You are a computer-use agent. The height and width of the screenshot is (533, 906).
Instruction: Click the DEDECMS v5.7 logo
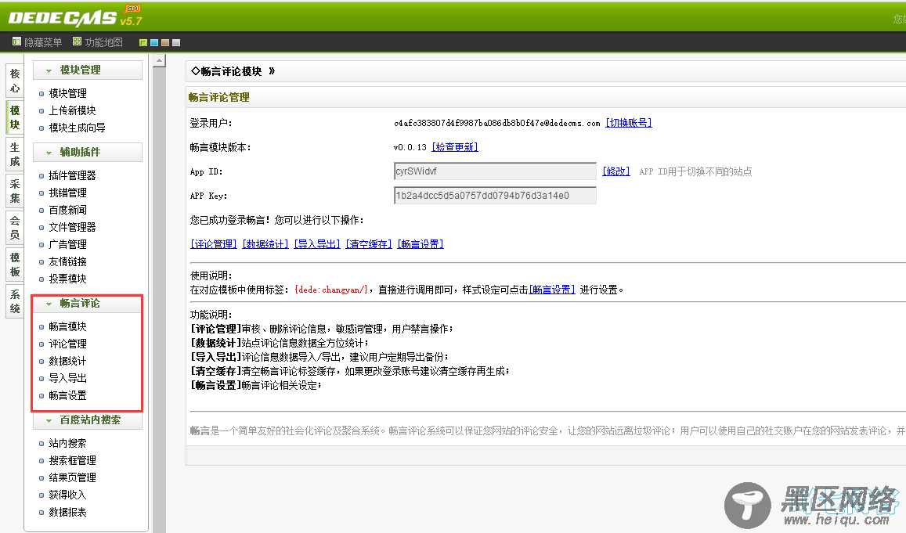(75, 16)
